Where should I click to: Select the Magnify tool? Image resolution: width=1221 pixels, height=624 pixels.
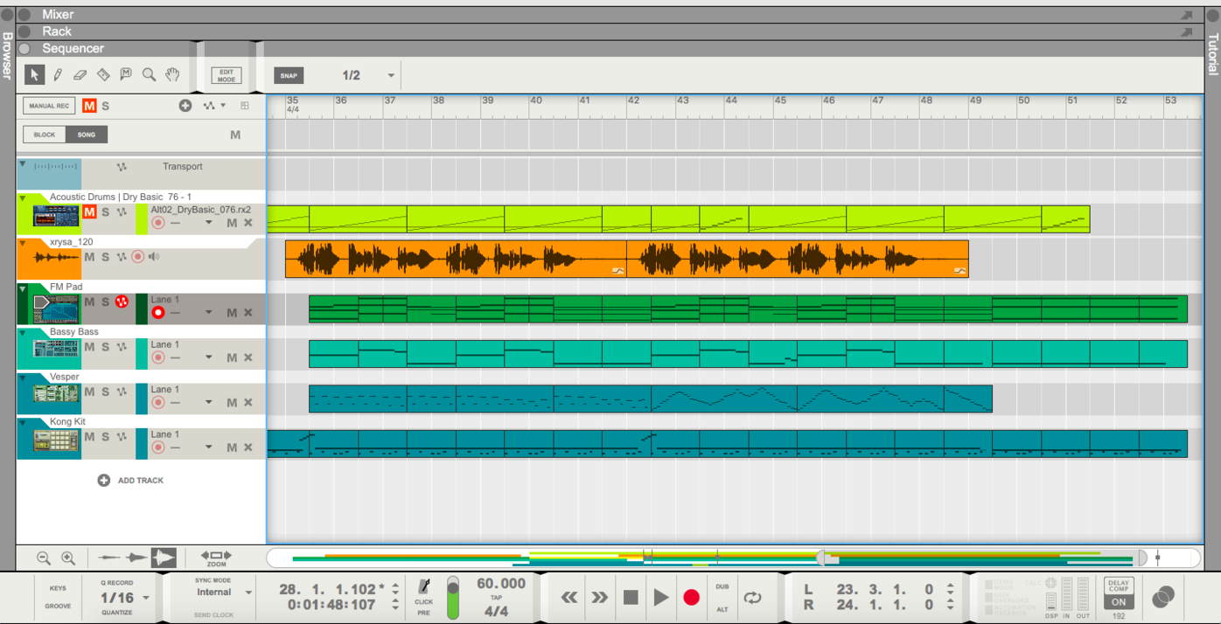(149, 75)
